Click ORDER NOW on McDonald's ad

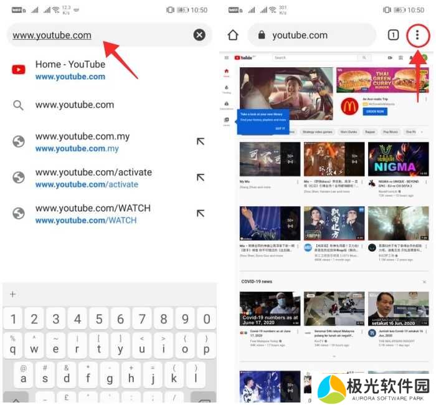click(375, 112)
